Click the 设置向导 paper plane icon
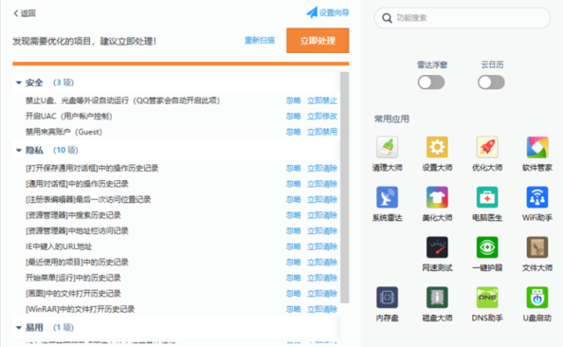 pyautogui.click(x=312, y=12)
